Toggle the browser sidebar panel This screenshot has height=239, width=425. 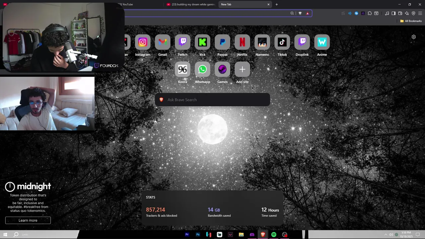coord(393,13)
